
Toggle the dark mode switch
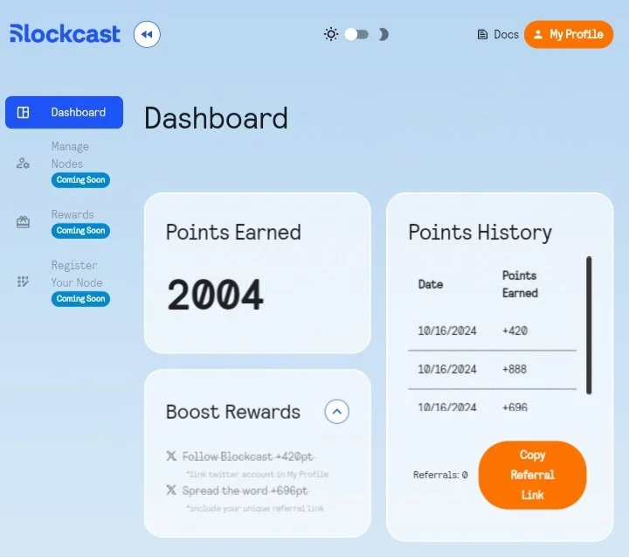[x=356, y=34]
